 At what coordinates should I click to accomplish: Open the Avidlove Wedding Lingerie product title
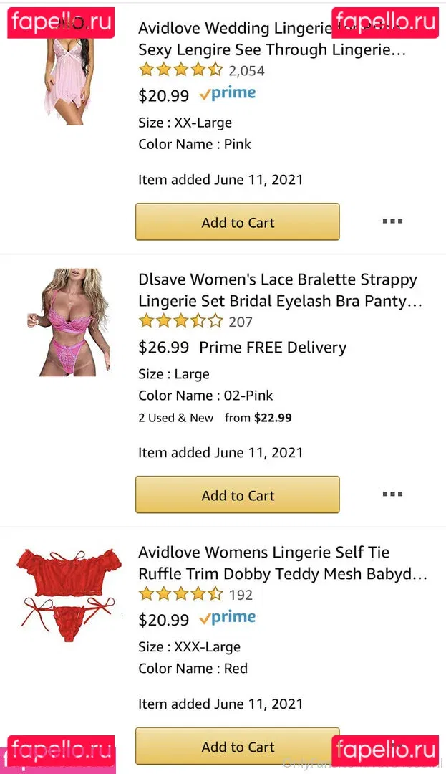pyautogui.click(x=272, y=39)
